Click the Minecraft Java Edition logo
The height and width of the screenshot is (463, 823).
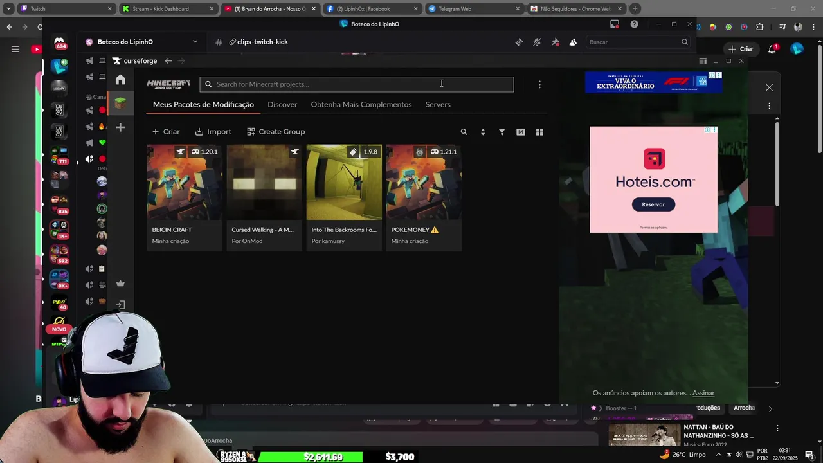pyautogui.click(x=168, y=84)
